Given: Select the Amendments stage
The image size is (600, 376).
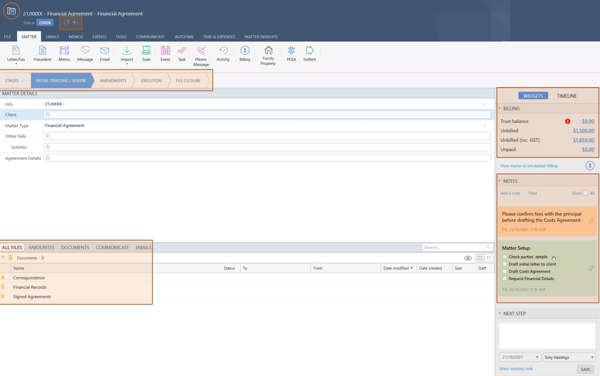Looking at the screenshot, I should pyautogui.click(x=113, y=81).
